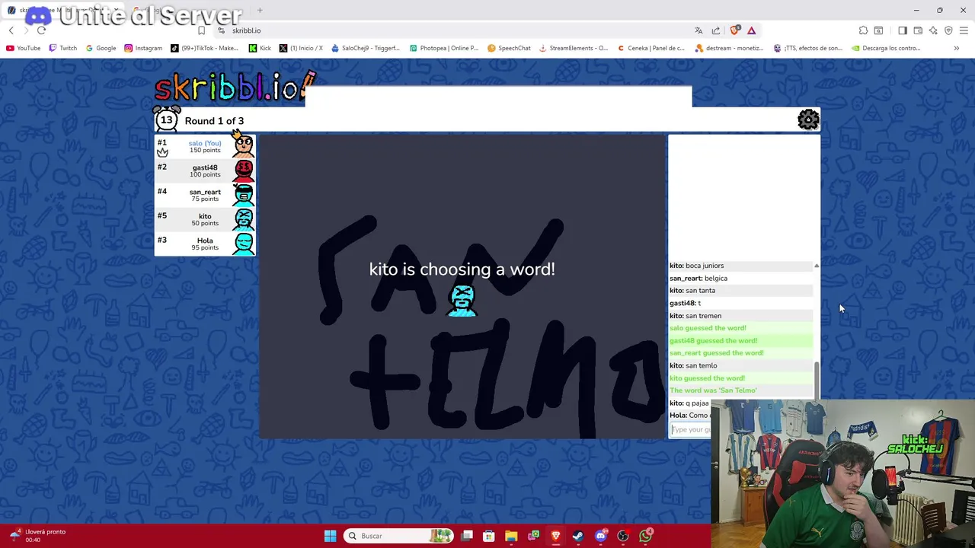Open the TikTok bookmark
The image size is (975, 548).
coord(204,48)
